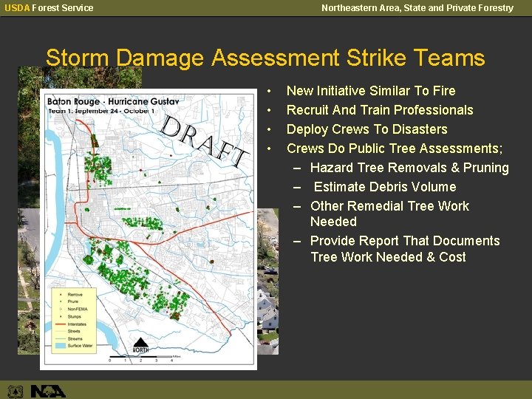Viewport: 532px width, 399px height.
Task: Click the slide title 'Storm Damage Assessment Strike Teams'
Action: click(x=265, y=58)
